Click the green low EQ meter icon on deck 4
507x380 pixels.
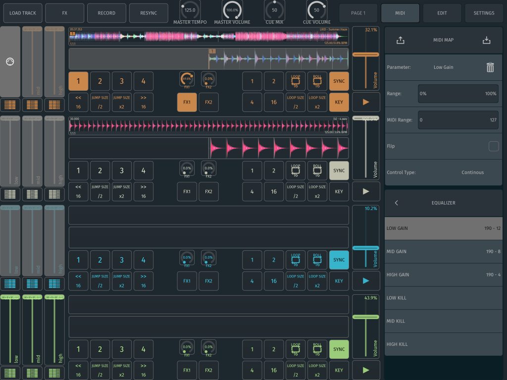[x=9, y=373]
